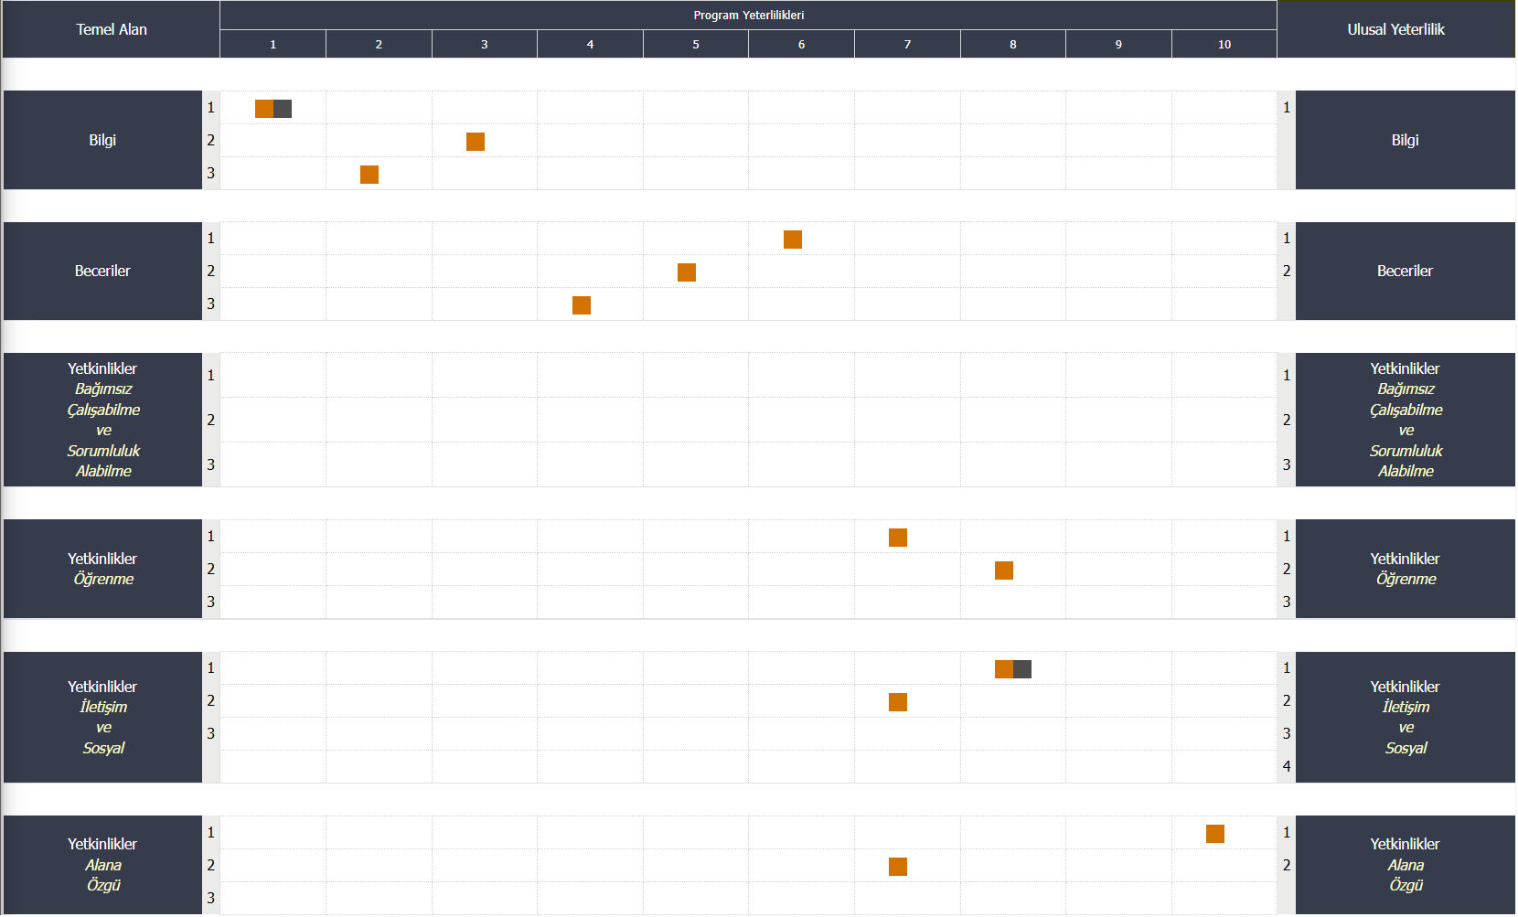Screen dimensions: 1518x917
Task: Click row number 2 beside the left Bağımsız Çalışabilme label
Action: [211, 420]
